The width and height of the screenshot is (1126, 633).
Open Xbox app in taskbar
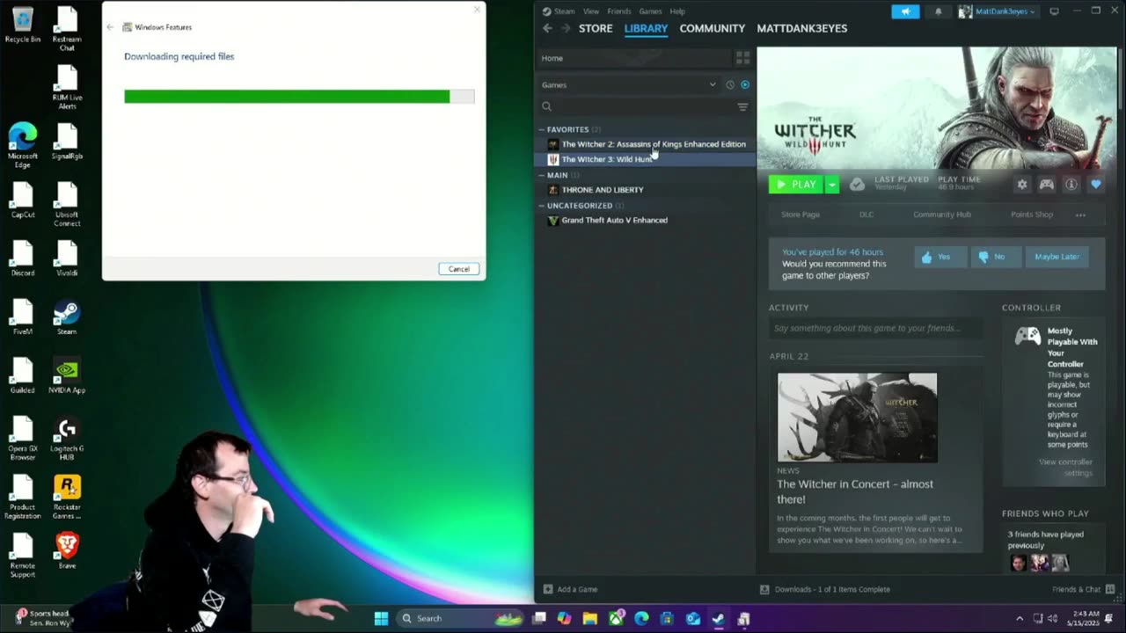click(616, 619)
